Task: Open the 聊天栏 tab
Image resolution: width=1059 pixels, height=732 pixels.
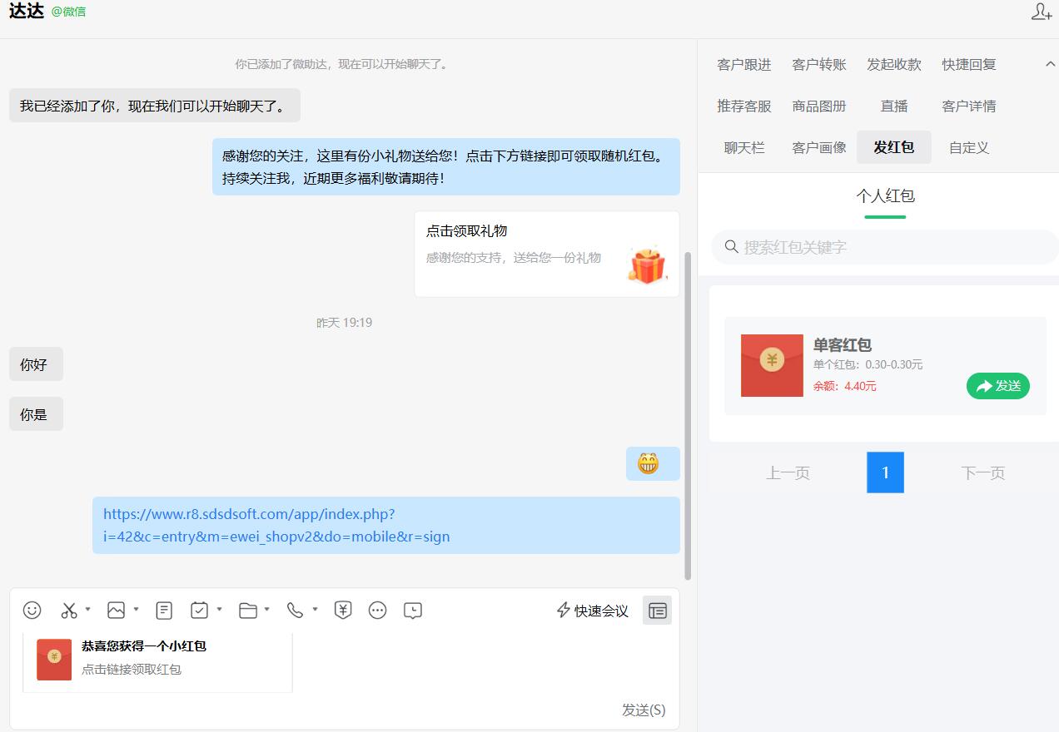Action: tap(744, 147)
